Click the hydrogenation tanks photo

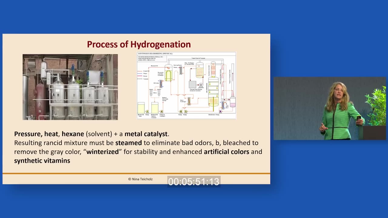70,87
